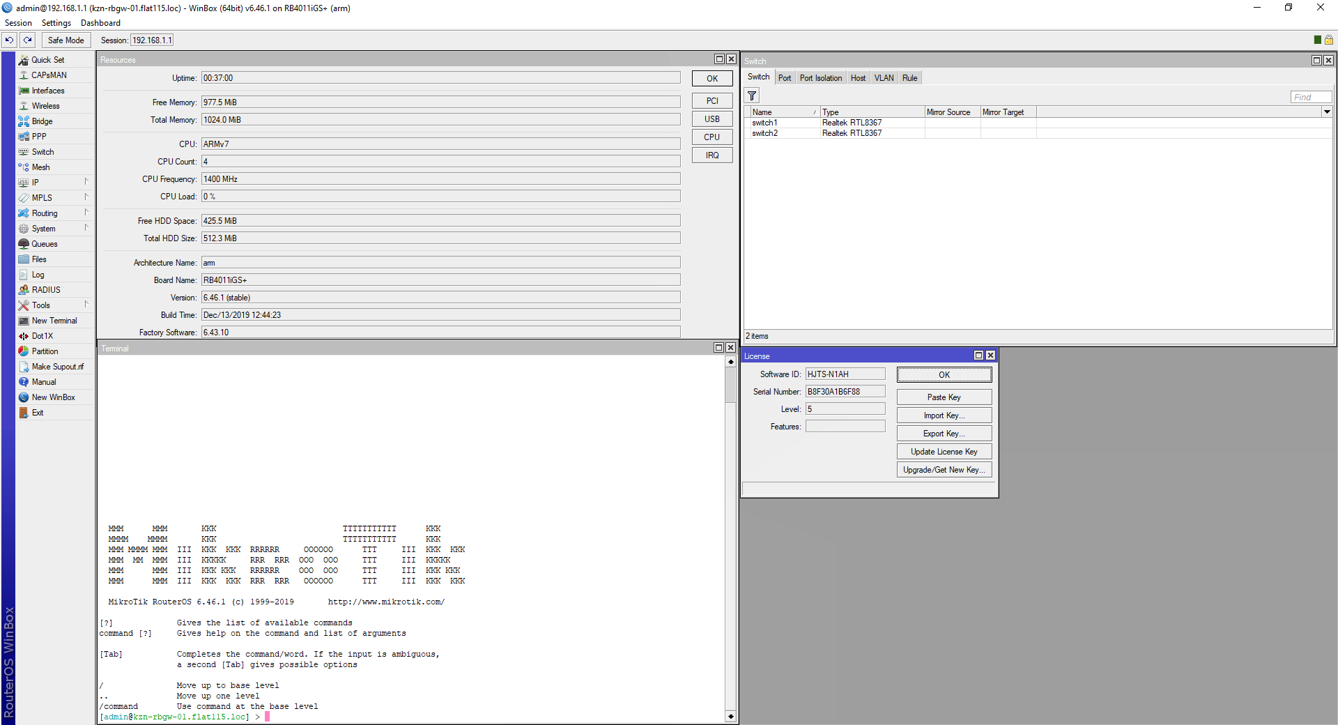Click OK in Resources window

coord(712,79)
